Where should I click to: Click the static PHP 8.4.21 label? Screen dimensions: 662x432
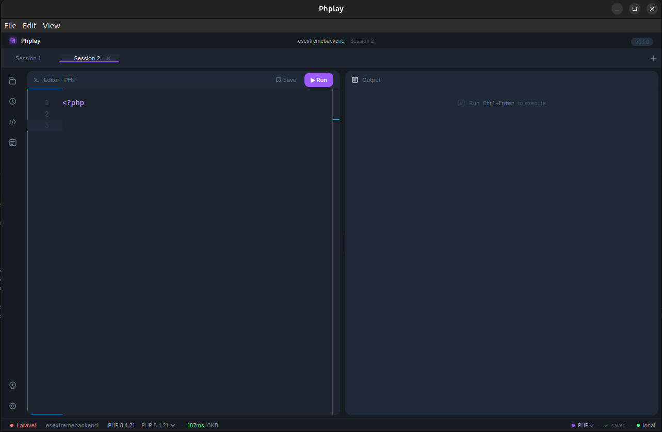121,425
